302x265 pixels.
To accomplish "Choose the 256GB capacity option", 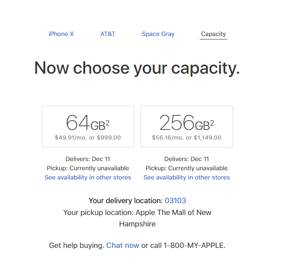I will click(x=187, y=126).
